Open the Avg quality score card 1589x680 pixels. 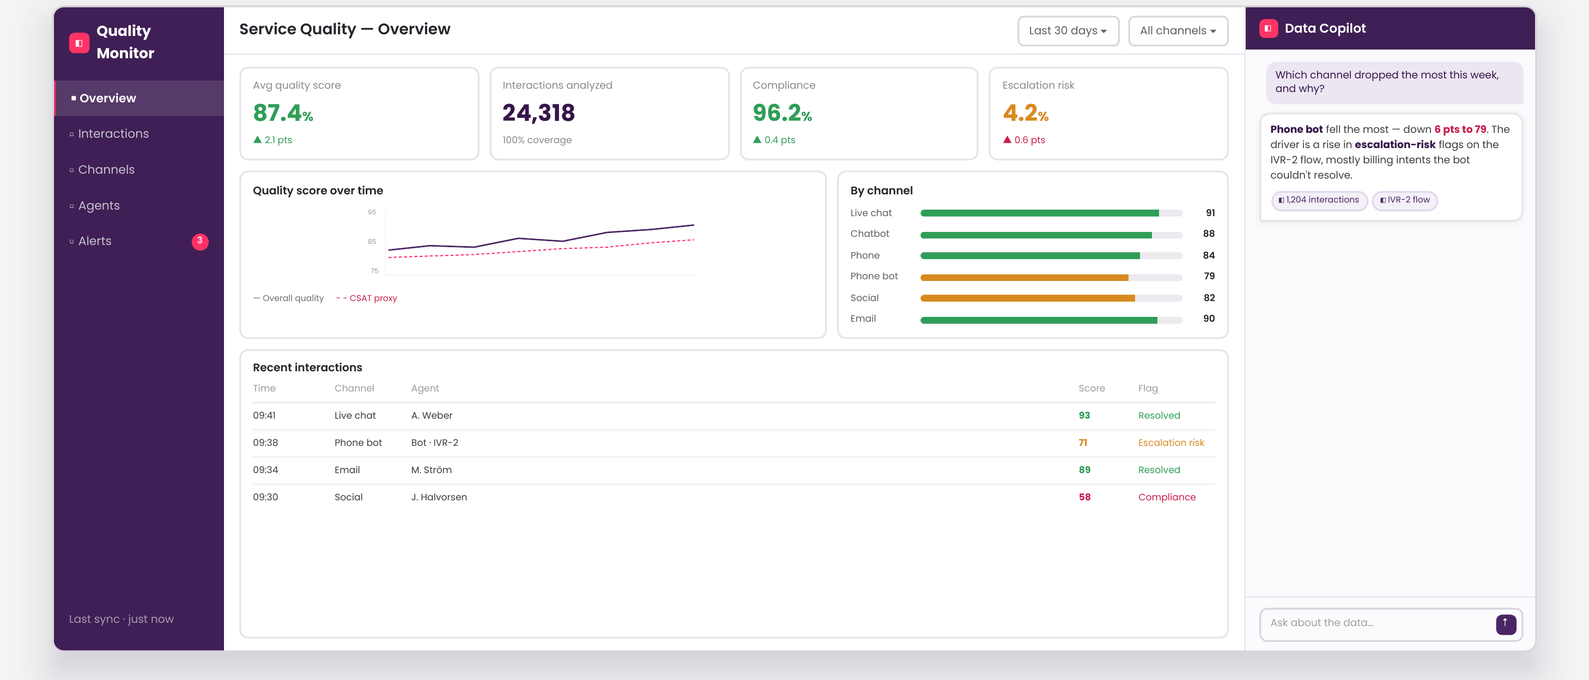359,113
